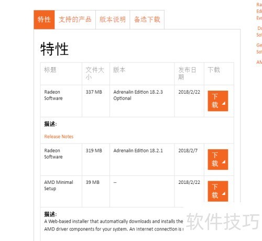Switch to the 支持的产品 tab
262x241 pixels.
(75, 19)
